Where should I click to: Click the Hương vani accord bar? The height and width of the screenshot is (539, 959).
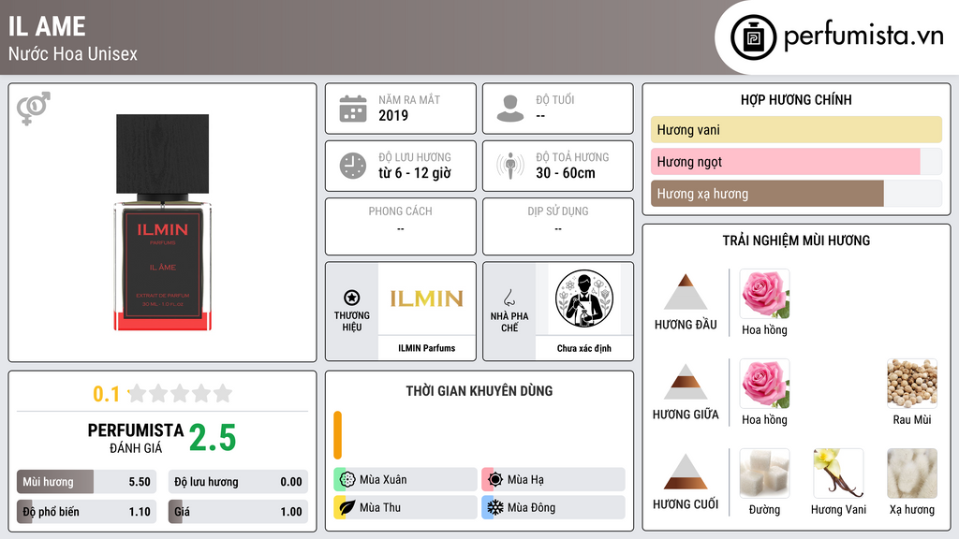coord(796,129)
